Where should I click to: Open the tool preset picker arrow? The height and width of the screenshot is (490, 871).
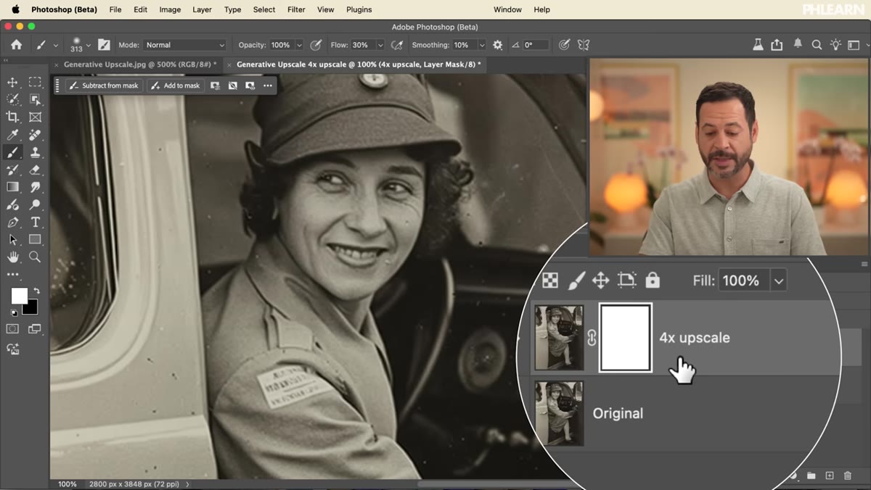pyautogui.click(x=55, y=45)
